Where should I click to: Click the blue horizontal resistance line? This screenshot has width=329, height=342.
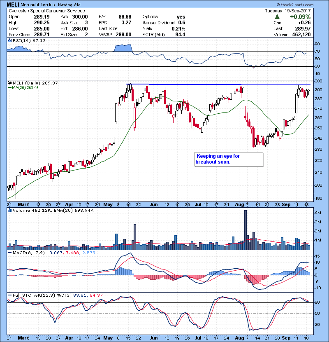[x=218, y=84]
